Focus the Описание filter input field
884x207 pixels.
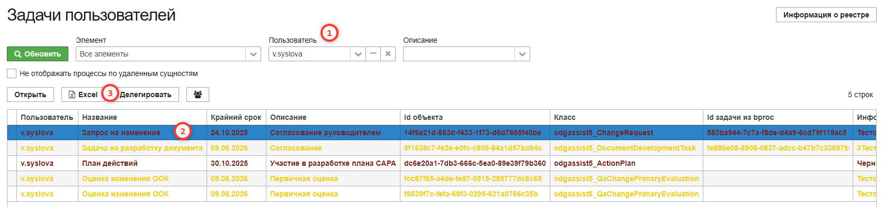[x=459, y=54]
